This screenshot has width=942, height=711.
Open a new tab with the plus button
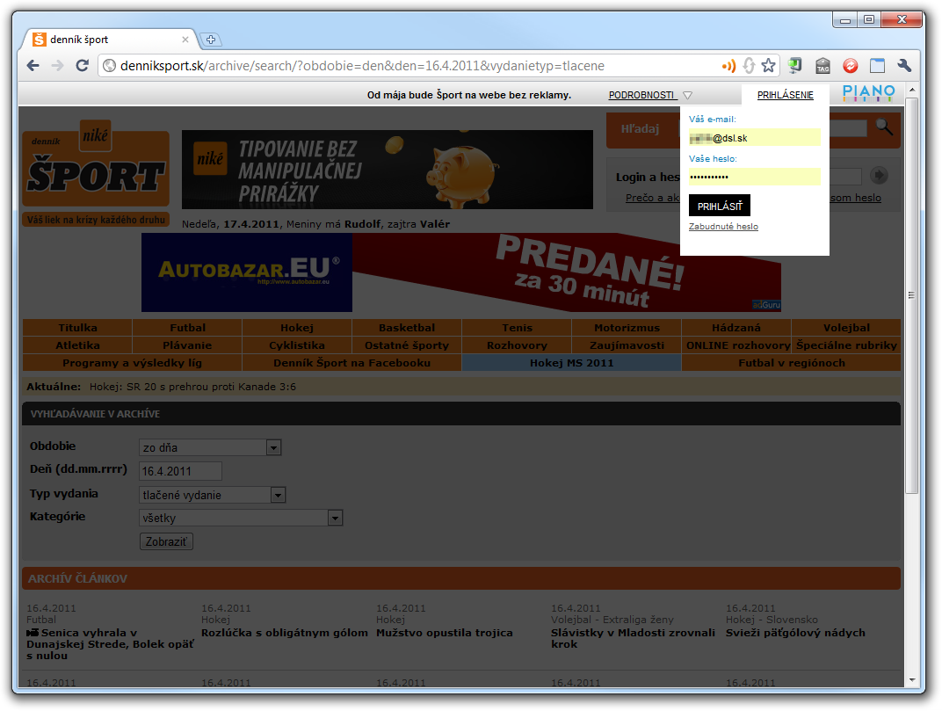211,40
